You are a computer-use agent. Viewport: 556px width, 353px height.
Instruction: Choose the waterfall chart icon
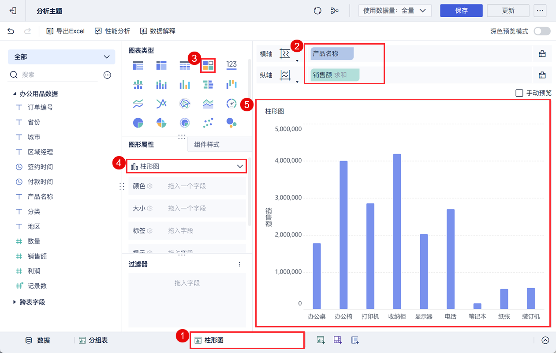231,84
